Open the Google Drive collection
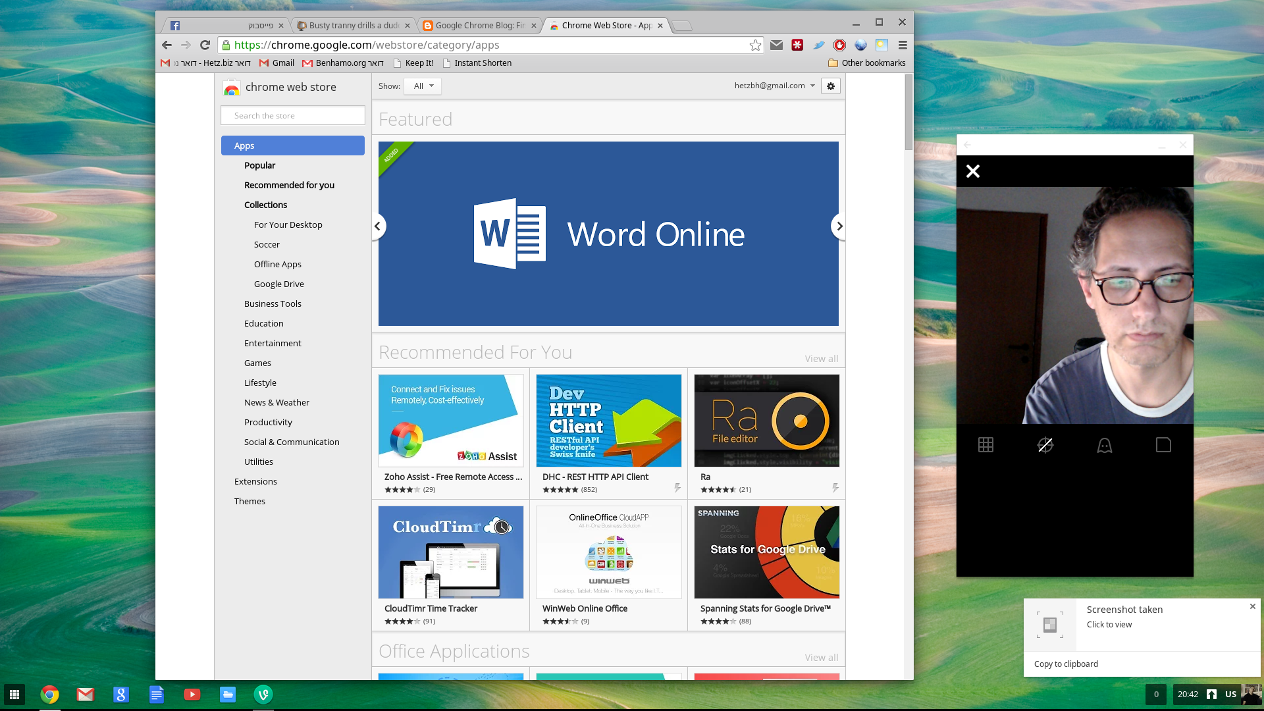 (279, 284)
